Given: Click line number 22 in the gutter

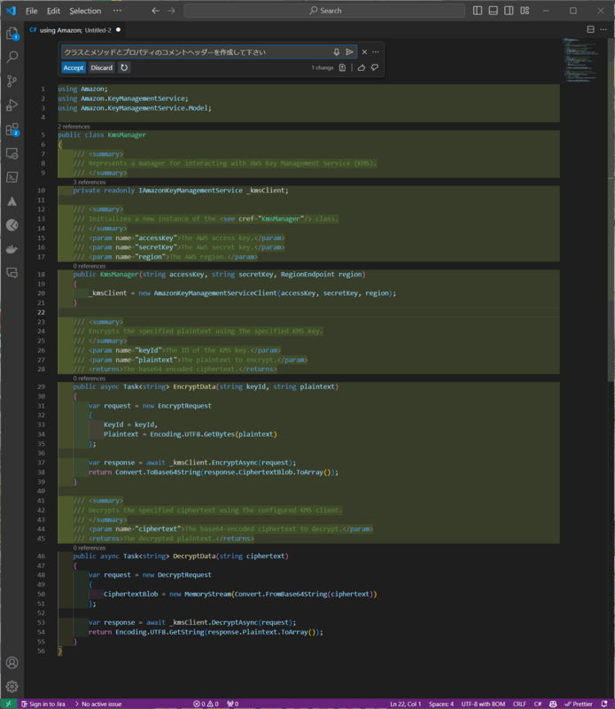Looking at the screenshot, I should pyautogui.click(x=41, y=313).
